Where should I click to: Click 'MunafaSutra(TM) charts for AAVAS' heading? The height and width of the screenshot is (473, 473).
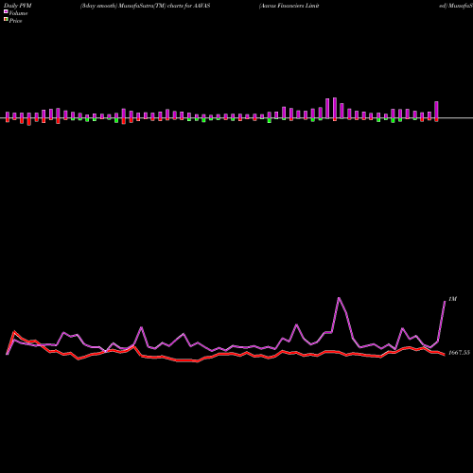coord(165,6)
